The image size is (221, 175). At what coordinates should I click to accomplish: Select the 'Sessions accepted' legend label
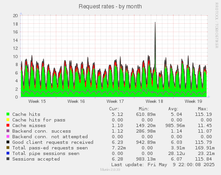(x=36, y=159)
